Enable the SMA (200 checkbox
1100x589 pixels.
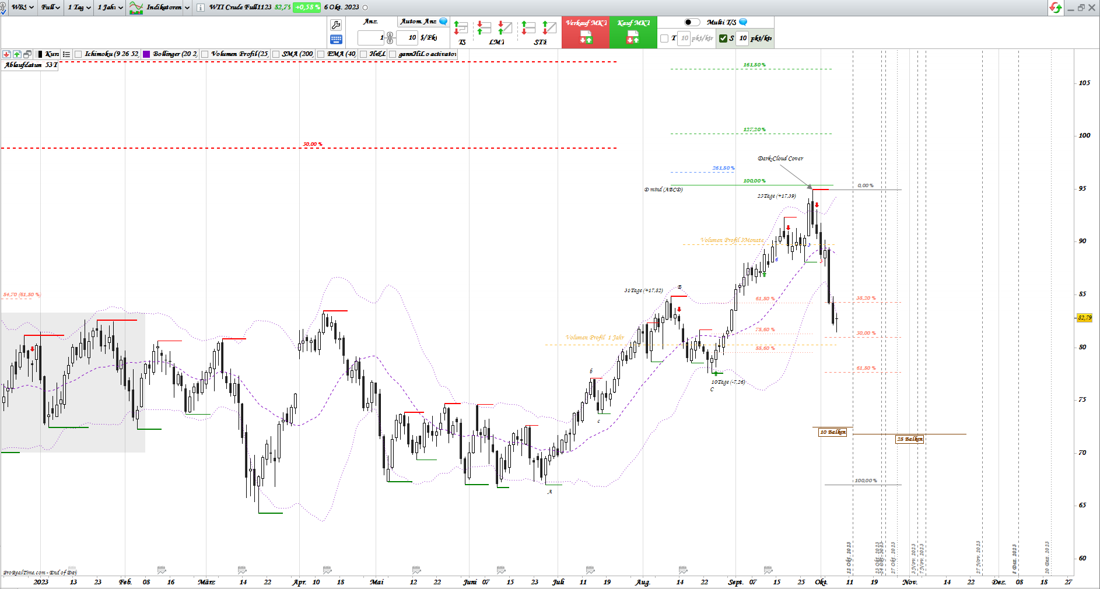(276, 54)
